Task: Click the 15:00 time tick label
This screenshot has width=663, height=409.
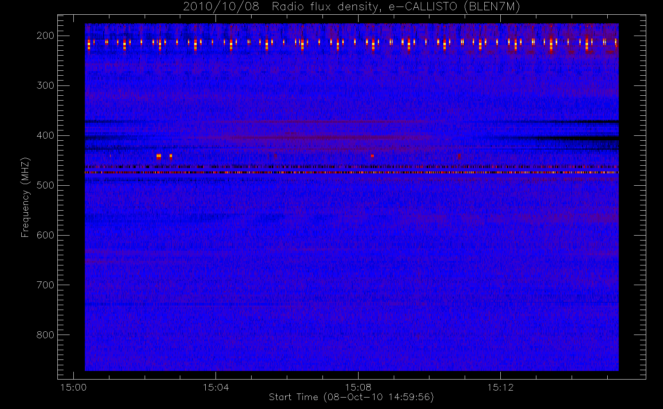Action: click(x=73, y=387)
